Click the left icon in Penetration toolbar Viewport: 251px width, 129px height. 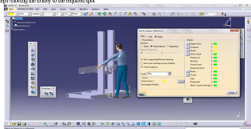coord(46,93)
